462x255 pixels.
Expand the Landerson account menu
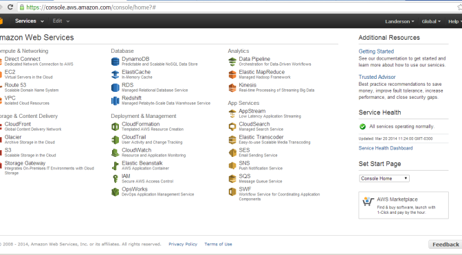tap(399, 21)
